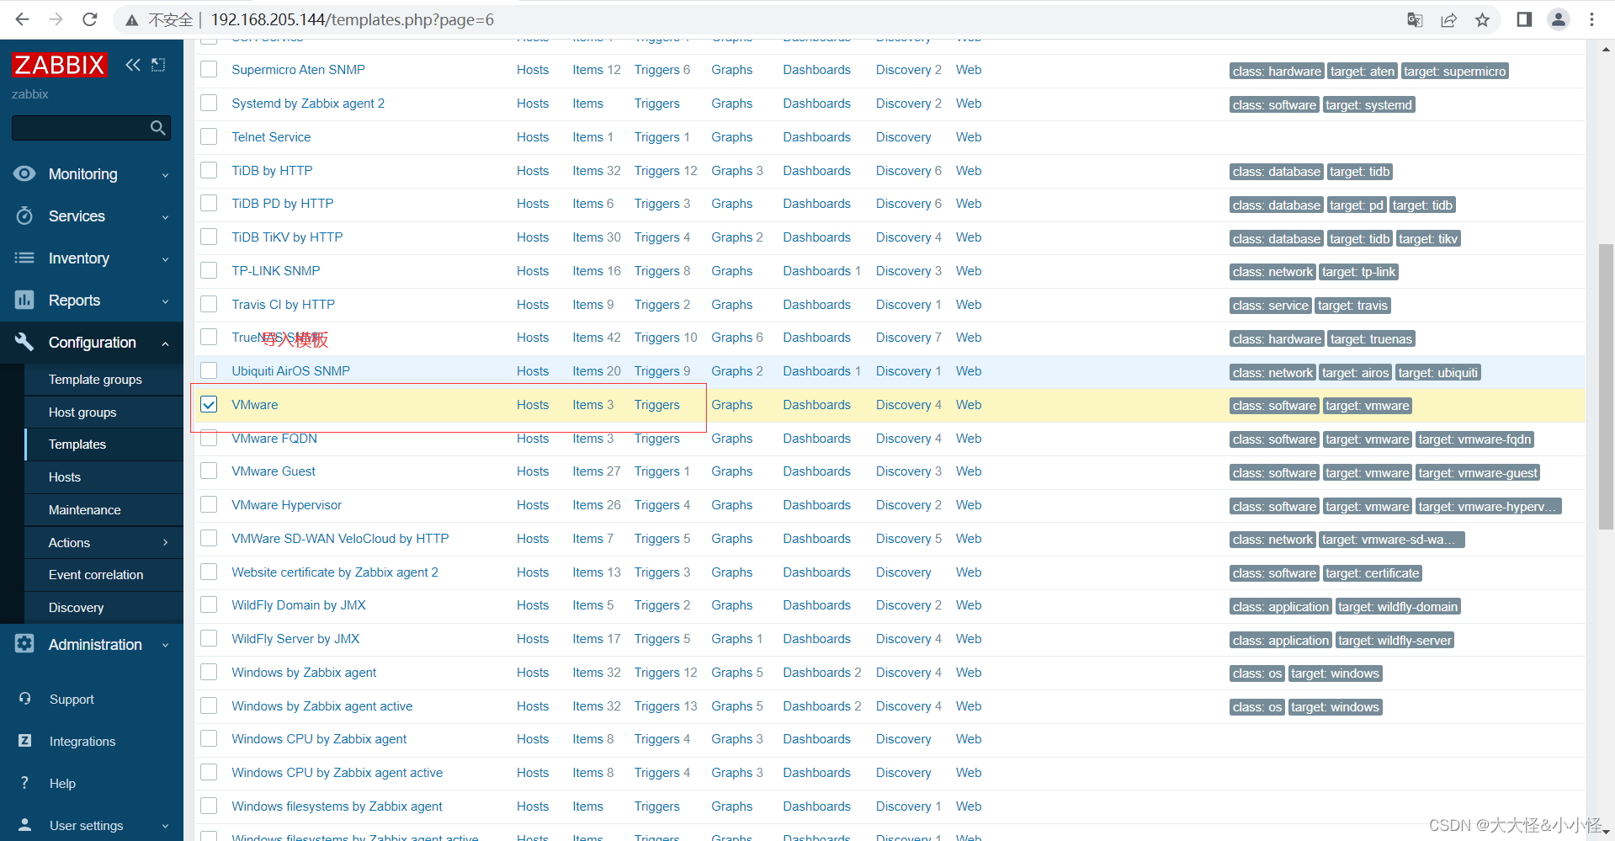Expand the User settings arrow
This screenshot has width=1615, height=841.
coord(165,827)
